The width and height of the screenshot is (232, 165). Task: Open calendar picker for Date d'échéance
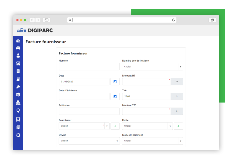(115, 96)
